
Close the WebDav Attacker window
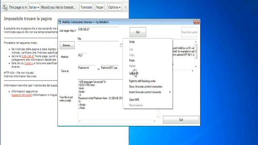196,22
